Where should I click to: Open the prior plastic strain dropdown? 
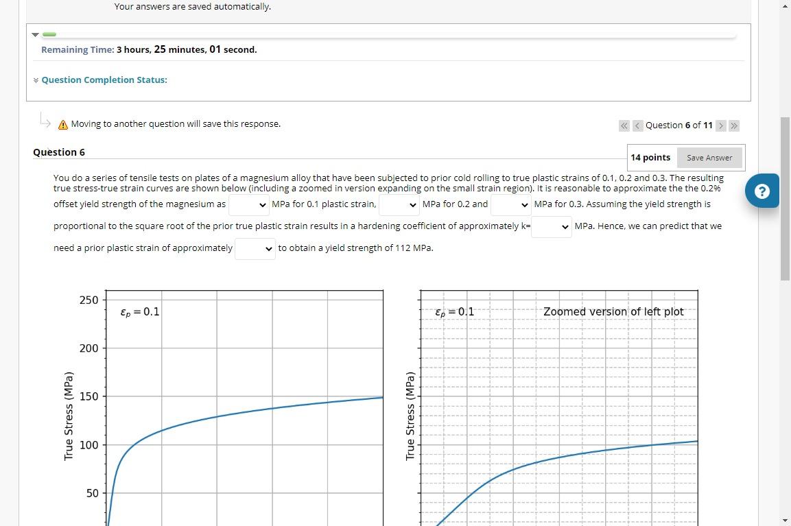coord(255,248)
